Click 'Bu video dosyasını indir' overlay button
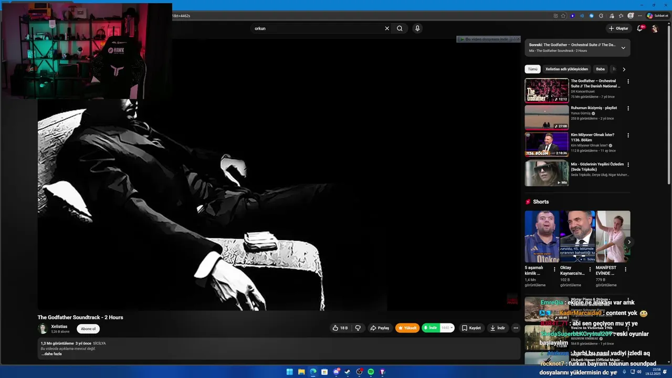Screen dimensions: 672x378 [488, 39]
